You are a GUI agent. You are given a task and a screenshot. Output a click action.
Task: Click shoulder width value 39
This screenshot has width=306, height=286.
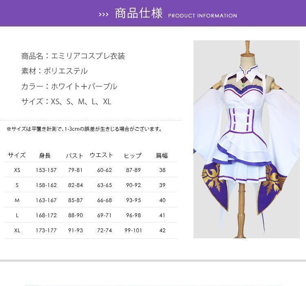click(x=162, y=185)
